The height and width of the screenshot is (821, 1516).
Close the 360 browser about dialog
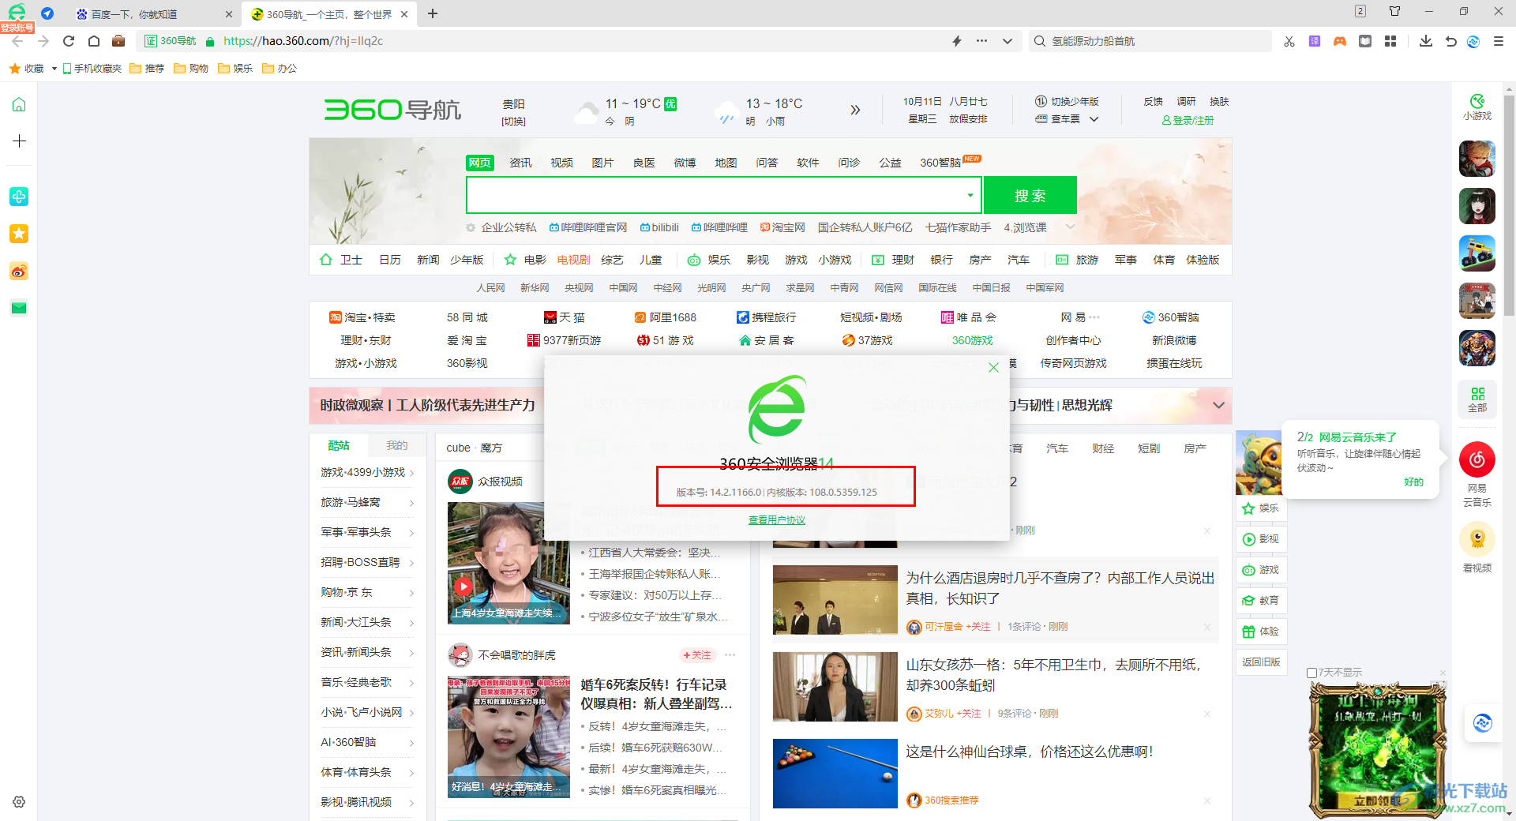pyautogui.click(x=993, y=367)
